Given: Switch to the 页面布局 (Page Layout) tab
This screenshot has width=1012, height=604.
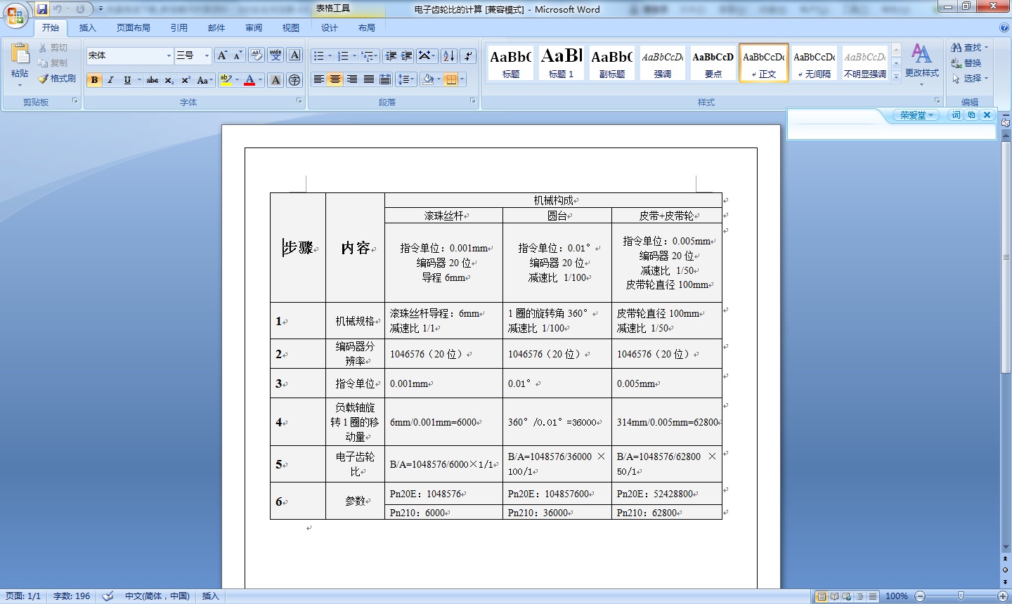Looking at the screenshot, I should [x=134, y=28].
